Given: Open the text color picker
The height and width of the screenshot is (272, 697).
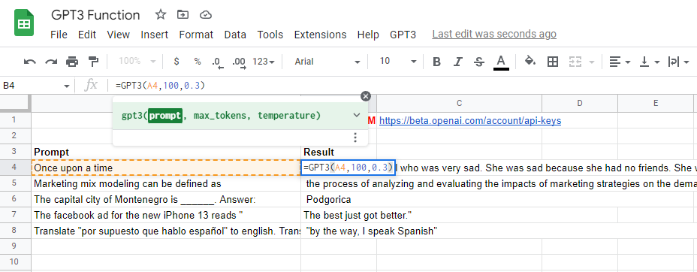Looking at the screenshot, I should pos(501,62).
